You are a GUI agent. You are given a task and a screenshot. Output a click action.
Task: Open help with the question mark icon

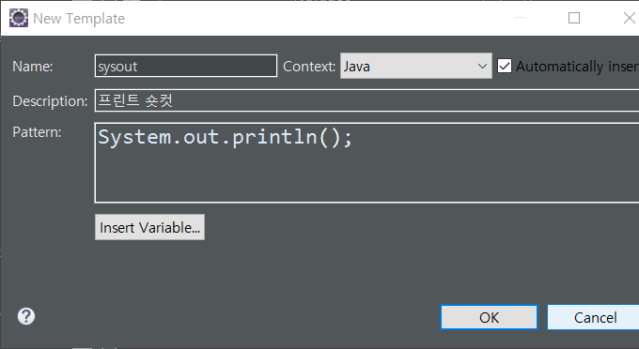(x=26, y=316)
